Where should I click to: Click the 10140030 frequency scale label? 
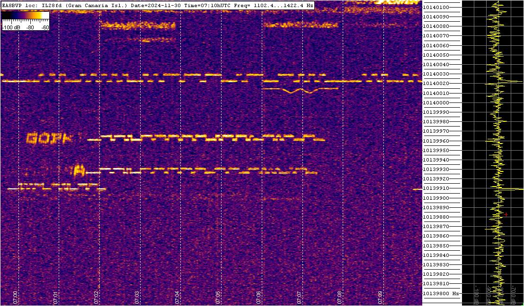(435, 74)
